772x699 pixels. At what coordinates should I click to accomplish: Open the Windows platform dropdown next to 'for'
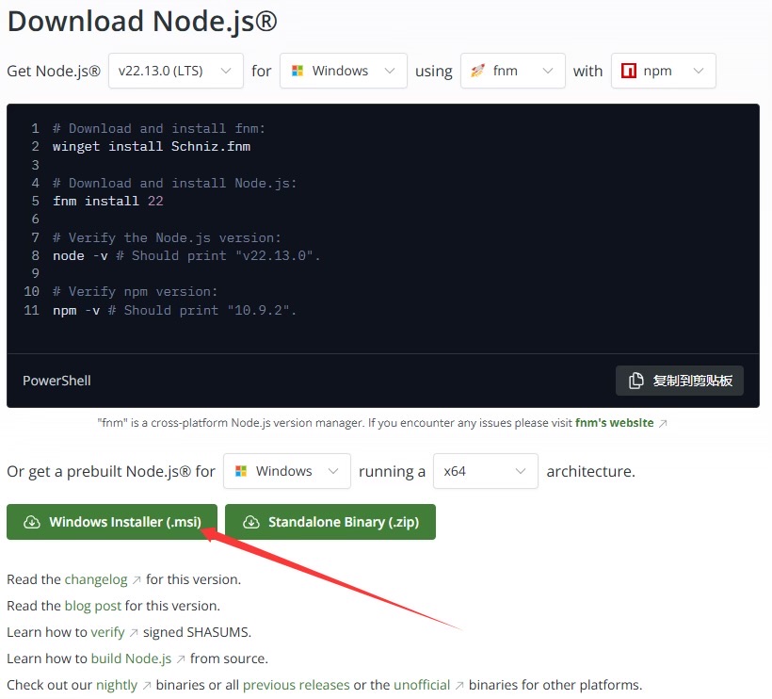click(x=344, y=71)
